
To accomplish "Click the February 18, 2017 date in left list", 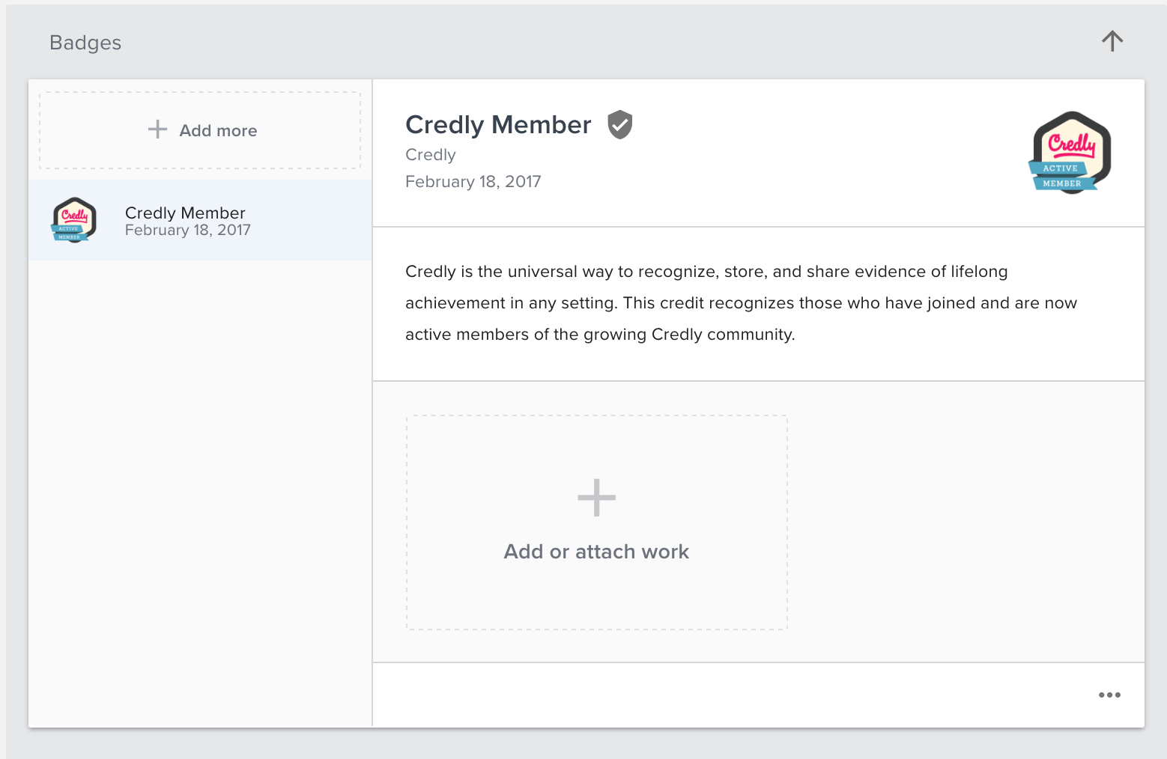I will pyautogui.click(x=187, y=231).
